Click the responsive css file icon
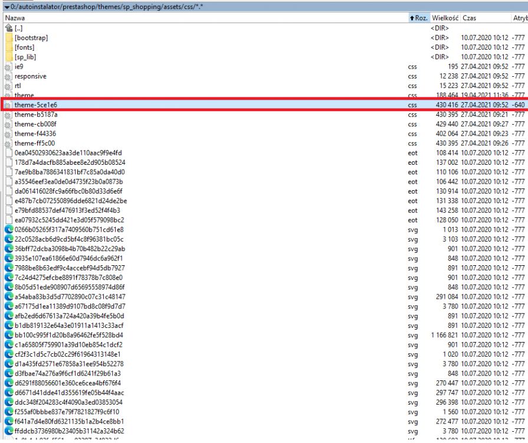The width and height of the screenshot is (528, 443). click(x=8, y=77)
